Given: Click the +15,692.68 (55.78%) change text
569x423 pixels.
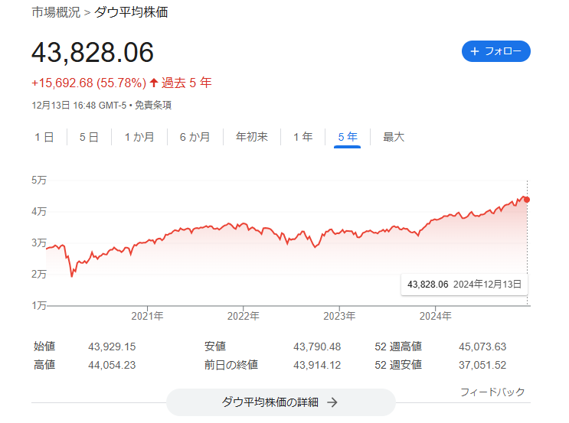Looking at the screenshot, I should click(x=89, y=83).
